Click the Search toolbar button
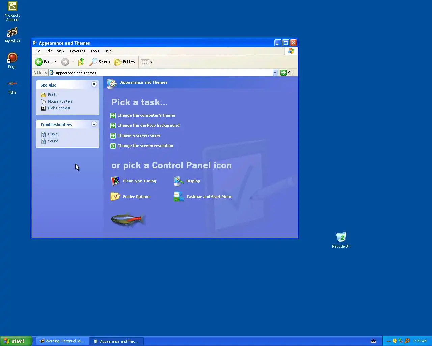Screen dimensions: 432x346 point(100,62)
